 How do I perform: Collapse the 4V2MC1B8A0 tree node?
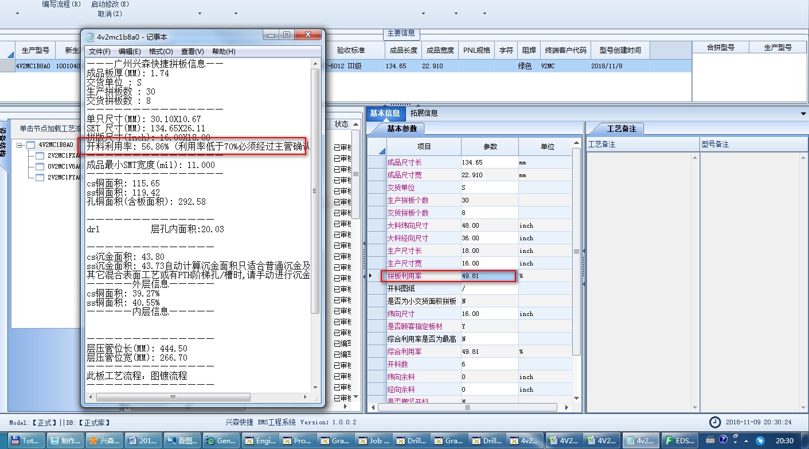(x=20, y=145)
